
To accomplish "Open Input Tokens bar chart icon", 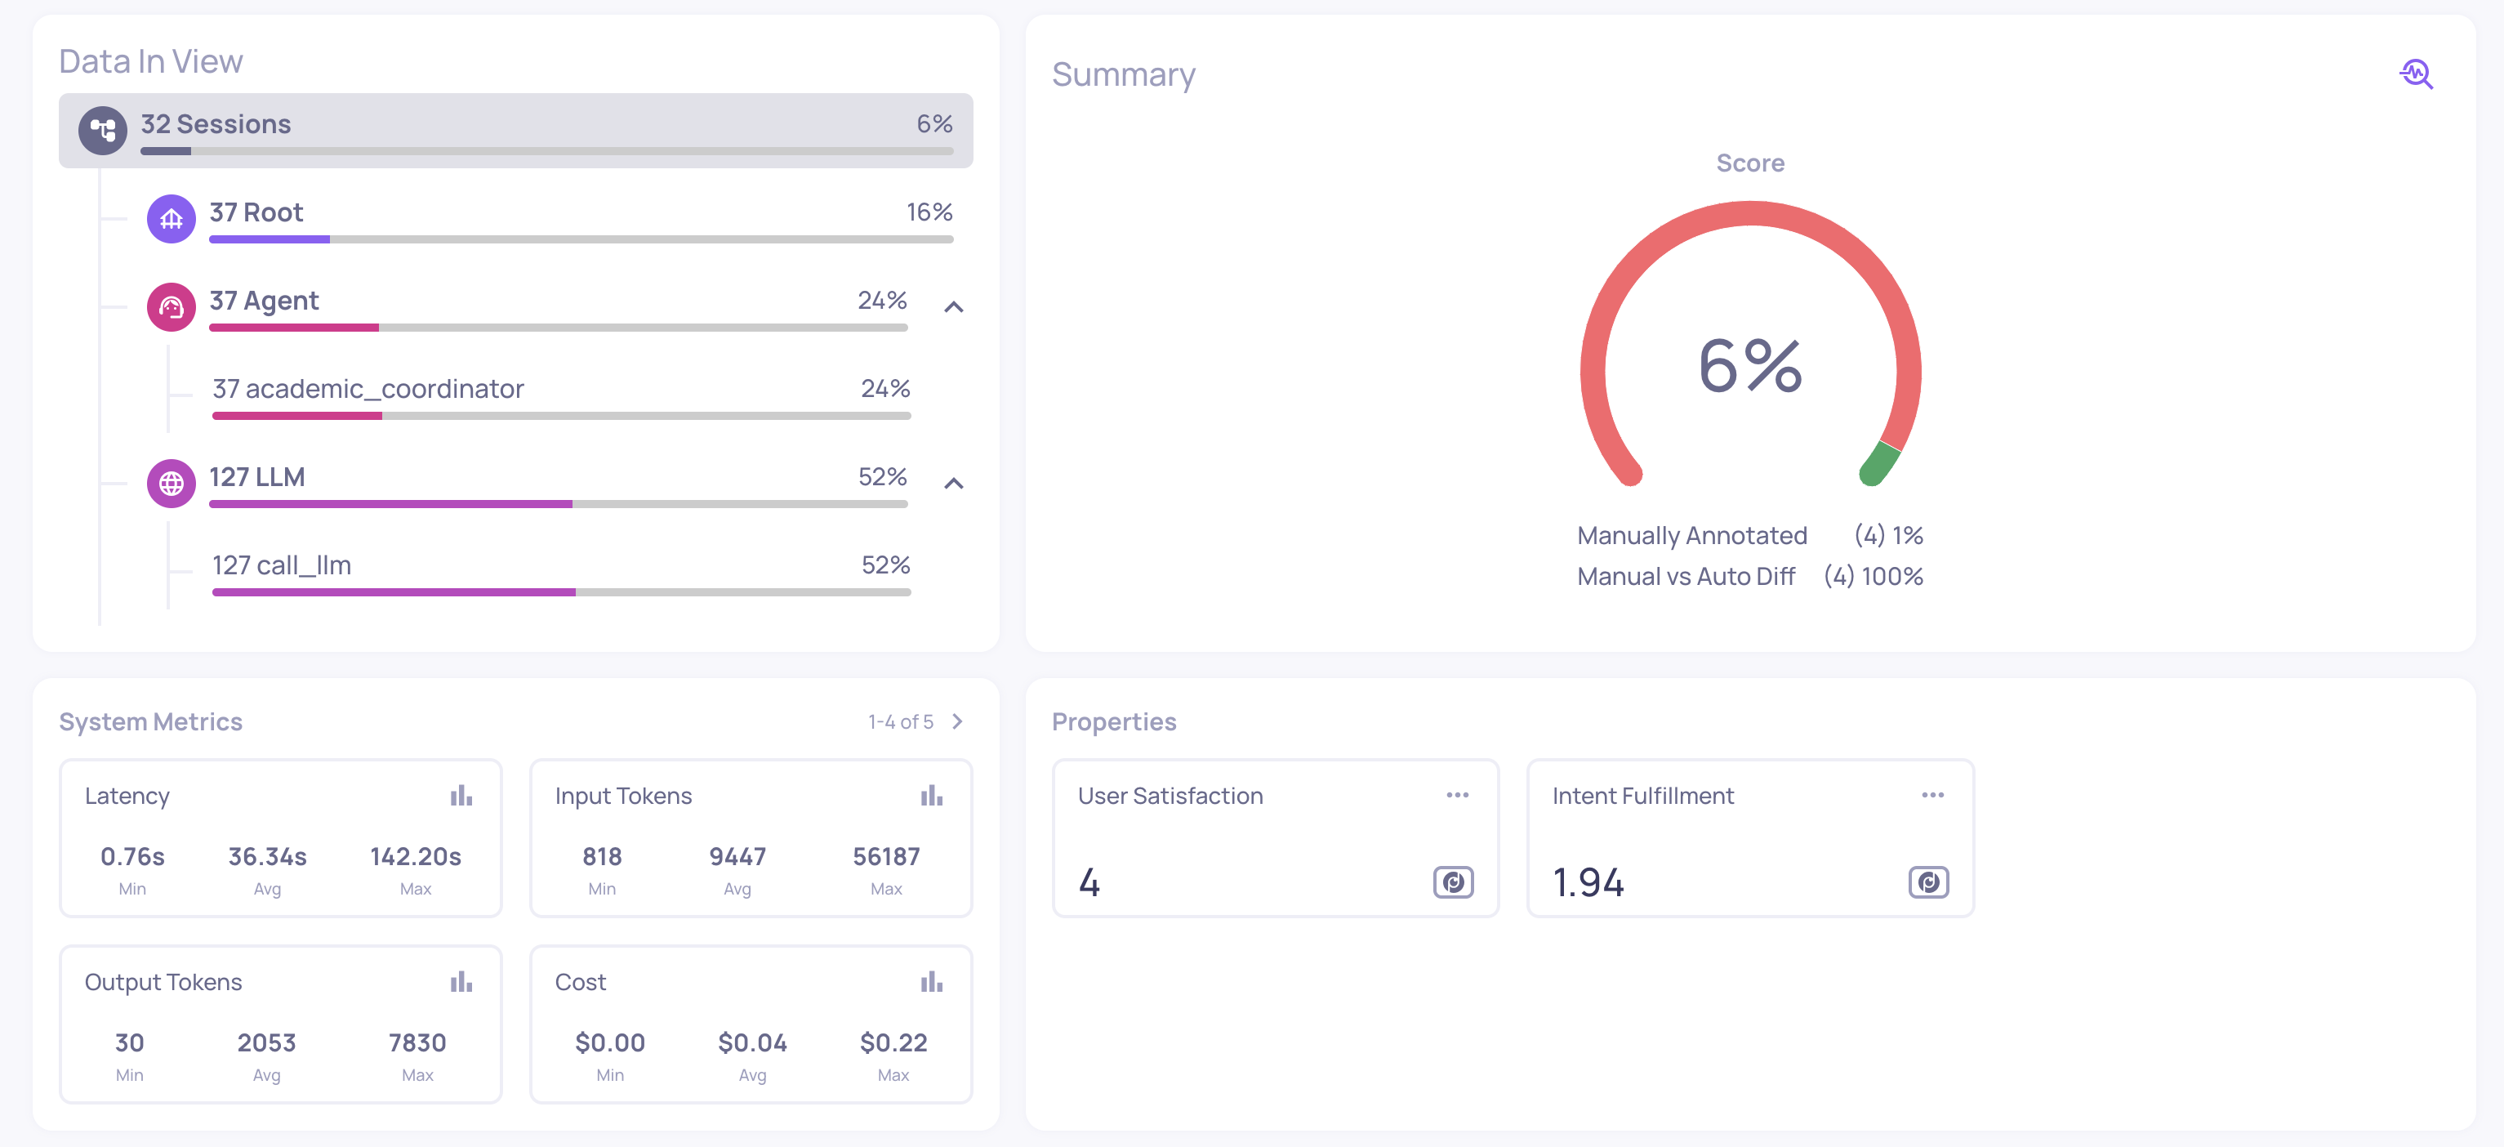I will click(931, 796).
